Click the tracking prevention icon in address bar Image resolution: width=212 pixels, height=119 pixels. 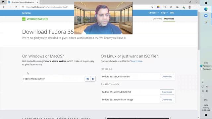click(152, 7)
